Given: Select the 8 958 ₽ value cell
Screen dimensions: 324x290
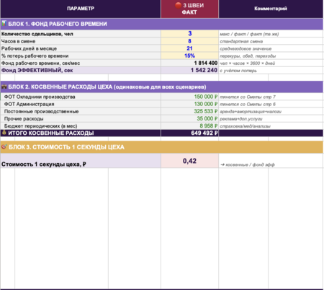Looking at the screenshot, I should click(x=189, y=126).
